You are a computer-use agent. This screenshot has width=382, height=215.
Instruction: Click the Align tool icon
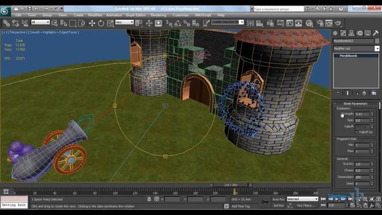[x=260, y=23]
